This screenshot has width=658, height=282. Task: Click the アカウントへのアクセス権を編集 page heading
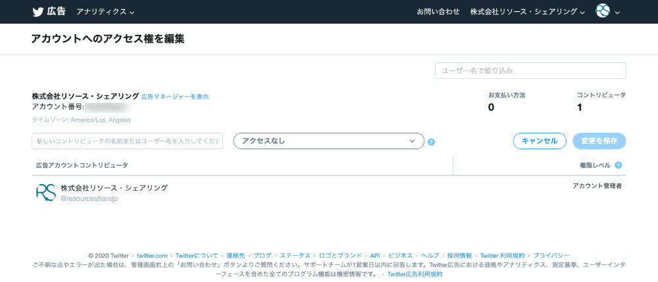coord(108,39)
